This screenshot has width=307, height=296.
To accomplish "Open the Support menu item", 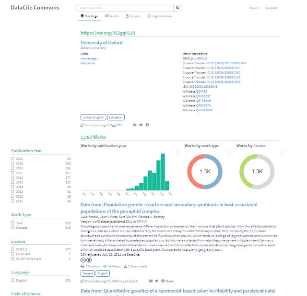I will tap(272, 8).
